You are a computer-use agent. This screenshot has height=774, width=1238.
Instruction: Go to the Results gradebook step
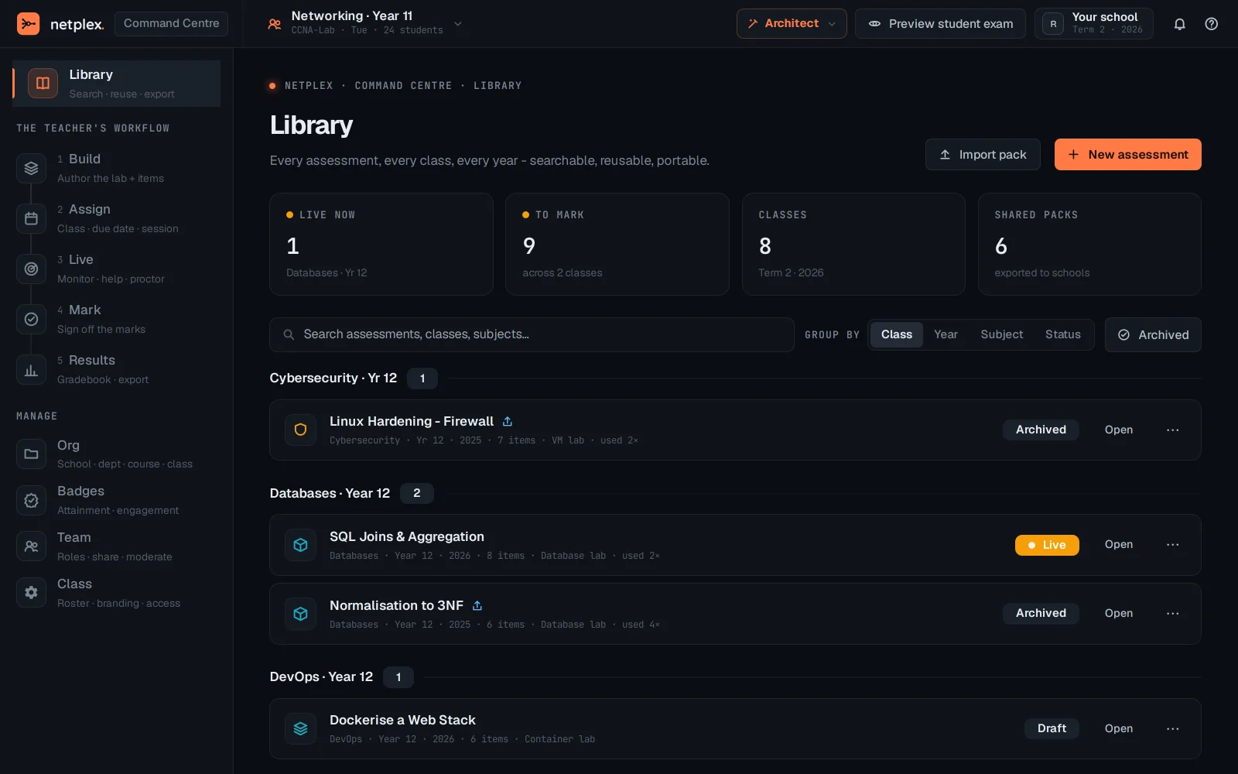(x=118, y=369)
